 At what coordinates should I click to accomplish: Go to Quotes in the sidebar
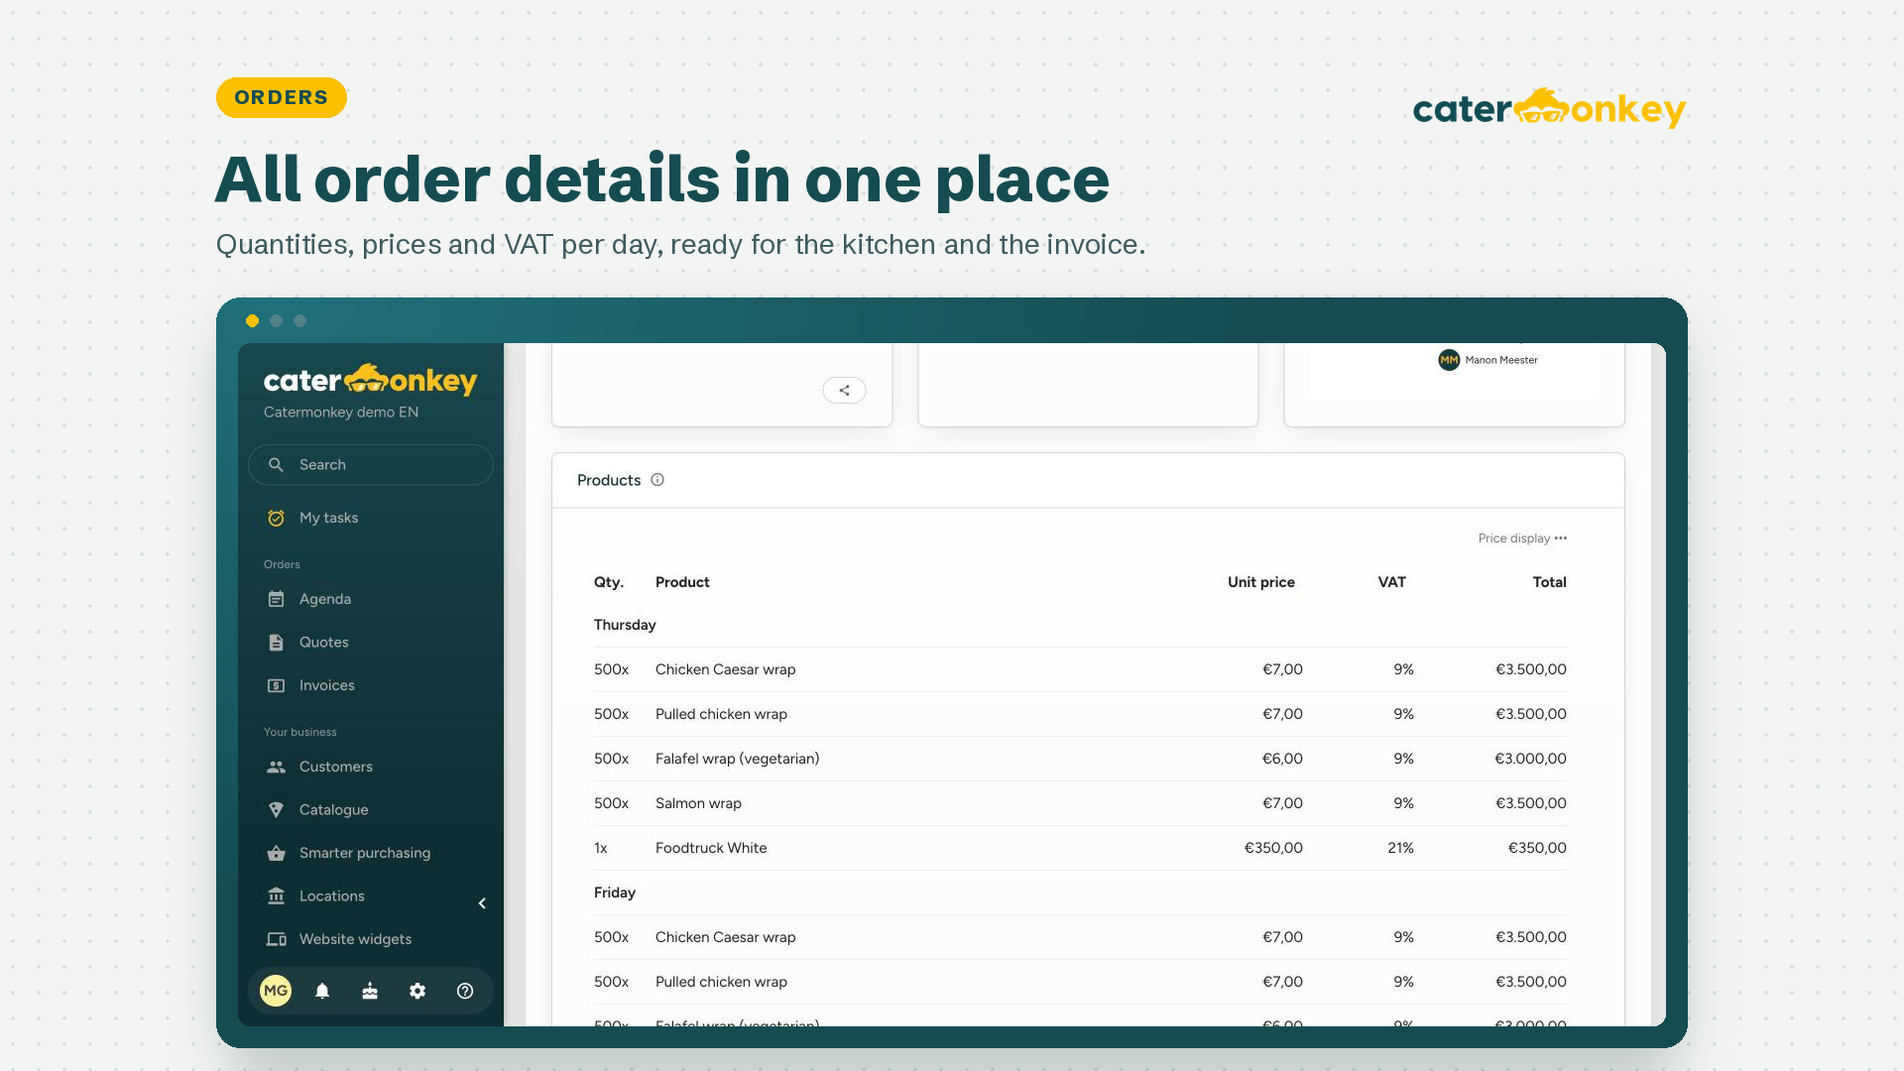pyautogui.click(x=323, y=643)
